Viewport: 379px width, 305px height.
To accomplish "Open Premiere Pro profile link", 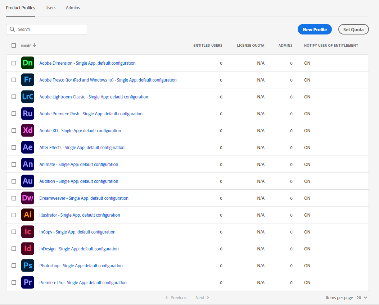I will (83, 283).
